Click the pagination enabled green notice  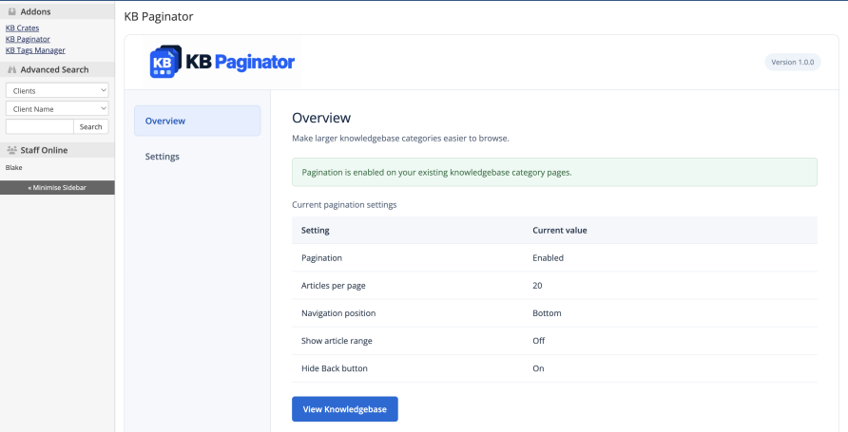554,172
